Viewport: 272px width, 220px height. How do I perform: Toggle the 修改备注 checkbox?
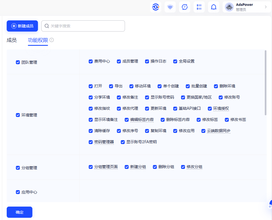coord(119,97)
